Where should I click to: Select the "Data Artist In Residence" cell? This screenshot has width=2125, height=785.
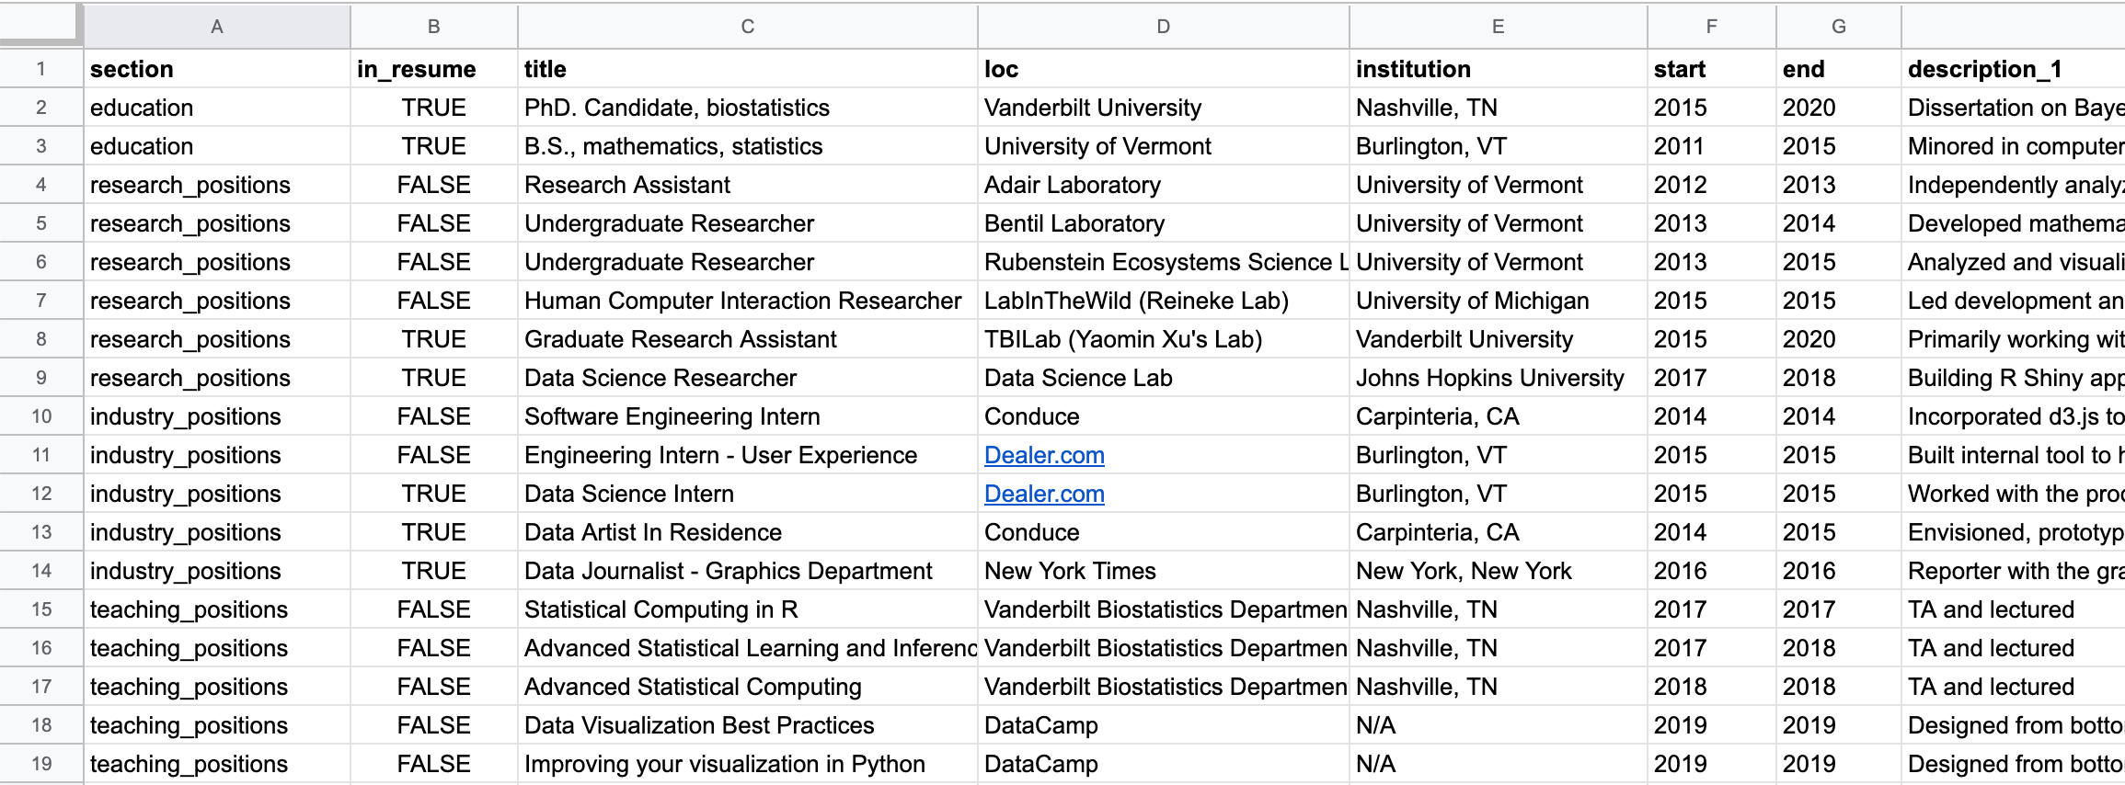652,532
